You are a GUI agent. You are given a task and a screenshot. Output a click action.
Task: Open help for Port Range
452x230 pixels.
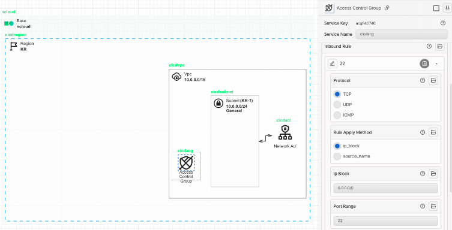pyautogui.click(x=423, y=206)
